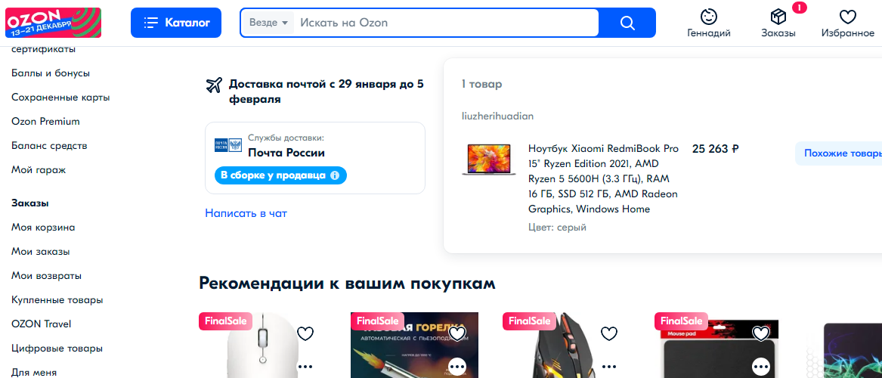Favorite the black gaming mouse product
882x378 pixels.
coord(609,333)
